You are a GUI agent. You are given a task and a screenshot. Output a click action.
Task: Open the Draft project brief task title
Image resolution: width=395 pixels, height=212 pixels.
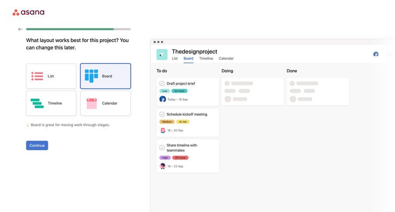point(181,84)
